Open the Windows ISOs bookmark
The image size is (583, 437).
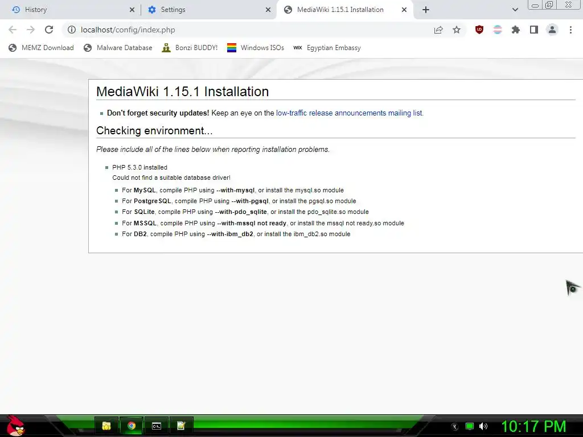[256, 48]
